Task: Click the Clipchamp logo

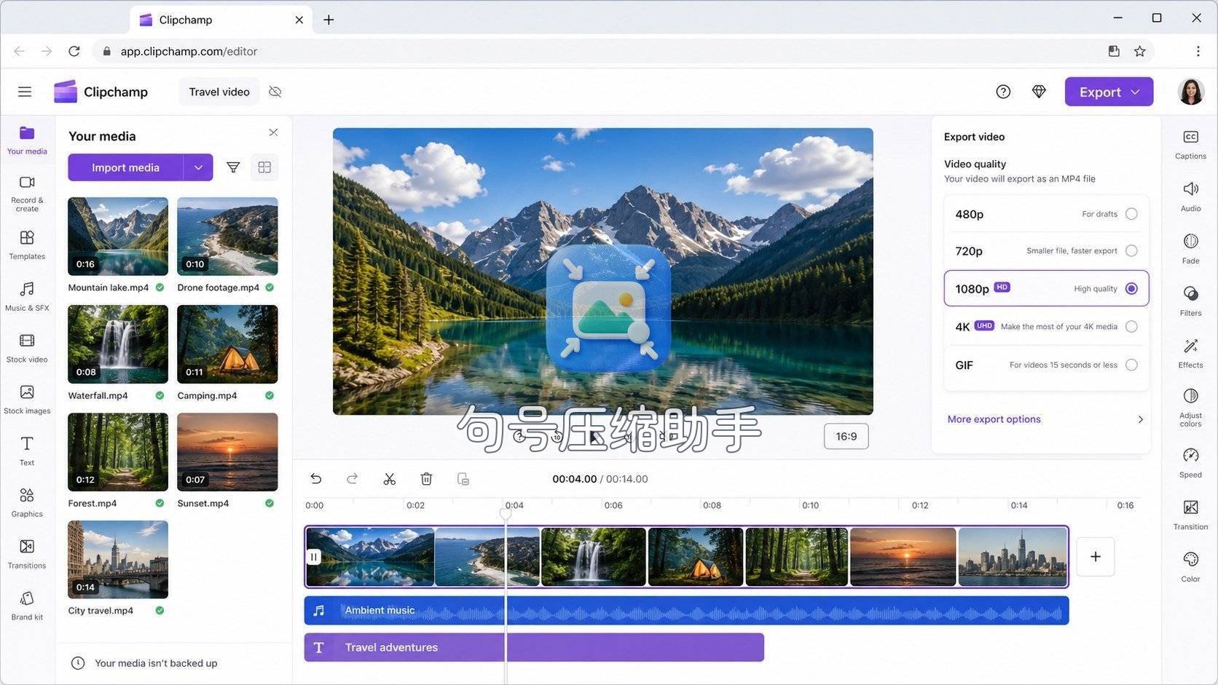Action: (101, 92)
